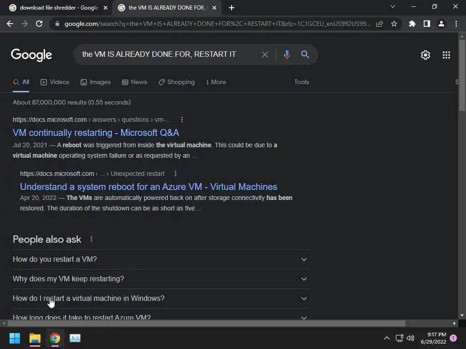Image resolution: width=466 pixels, height=349 pixels.
Task: Click the browser address bar URL
Action: click(x=217, y=24)
